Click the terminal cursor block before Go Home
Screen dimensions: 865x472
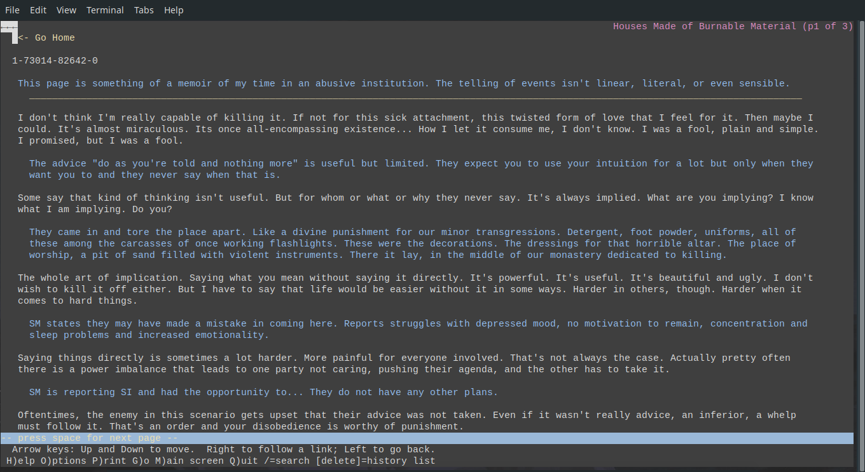click(15, 38)
